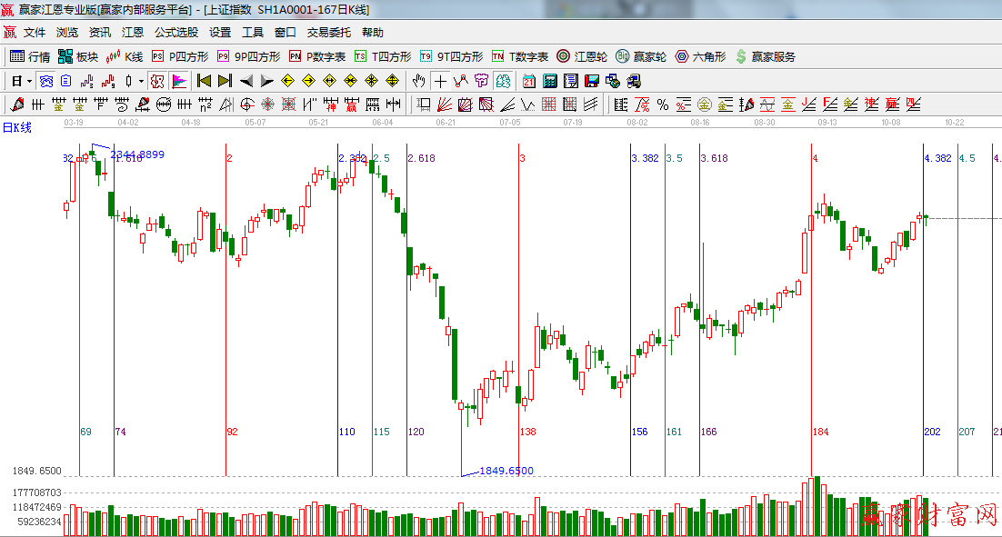This screenshot has width=1002, height=537.
Task: Expand the 日 period dropdown arrow
Action: point(29,81)
